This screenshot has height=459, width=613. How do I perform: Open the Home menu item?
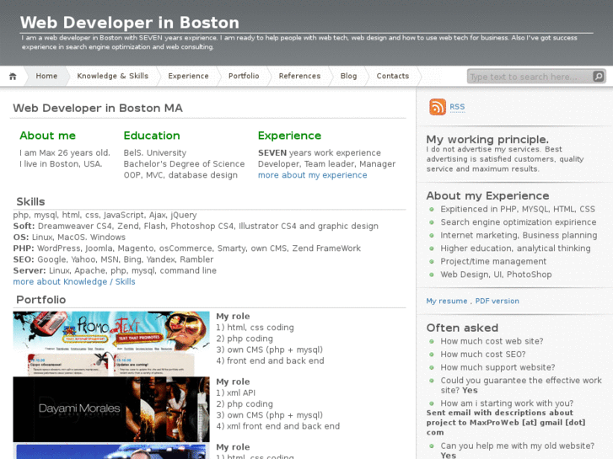pyautogui.click(x=46, y=76)
